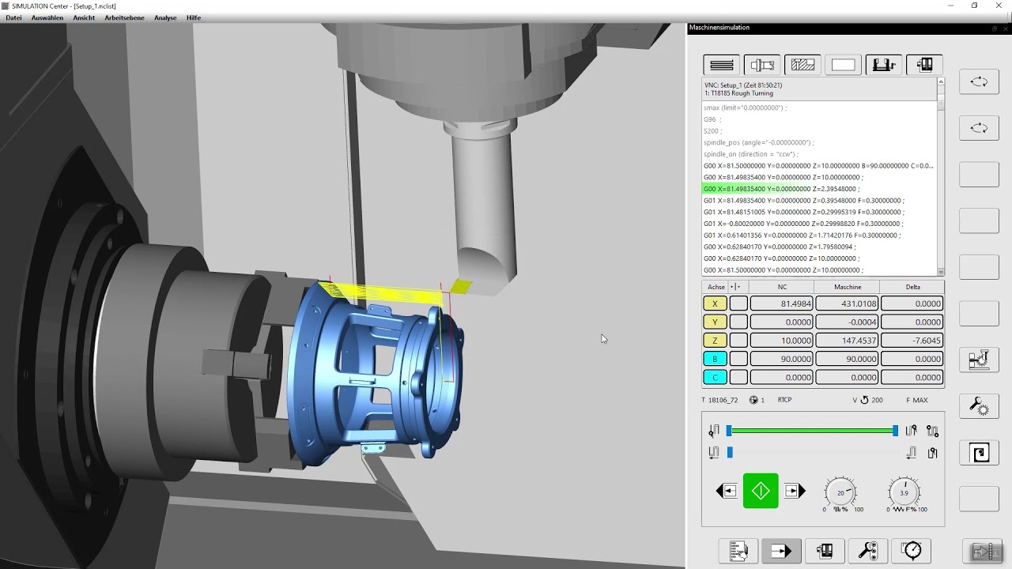This screenshot has width=1012, height=569.
Task: Click the bottom machine view icon
Action: pos(825,551)
